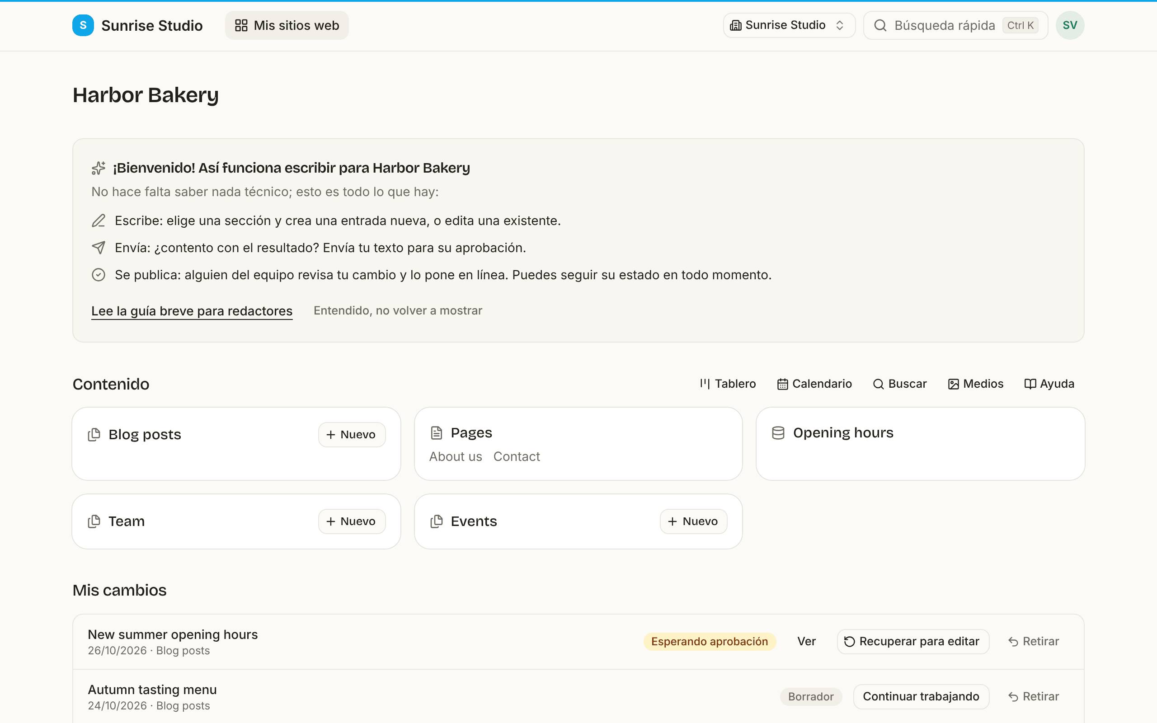The height and width of the screenshot is (723, 1157).
Task: Click the Opening hours database icon
Action: (778, 433)
